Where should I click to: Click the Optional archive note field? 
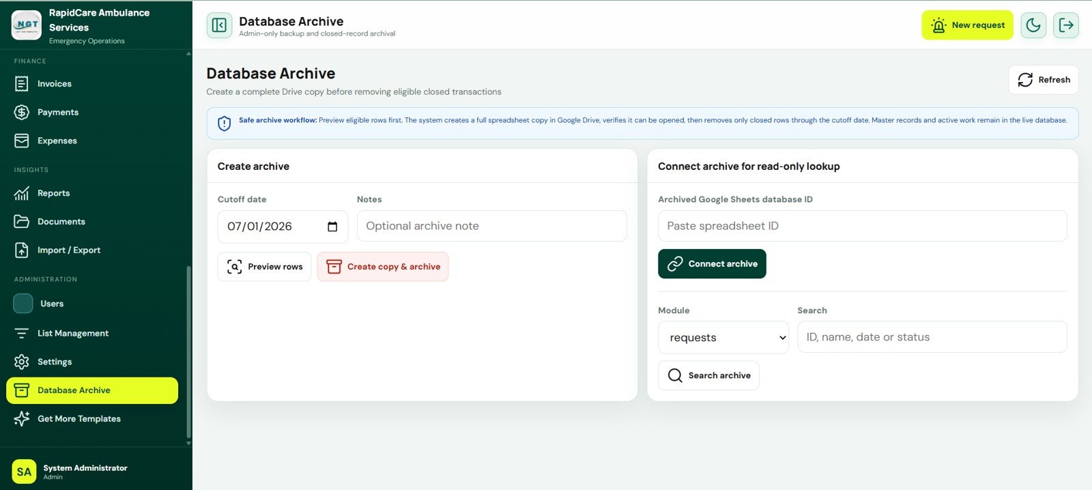[x=491, y=226]
